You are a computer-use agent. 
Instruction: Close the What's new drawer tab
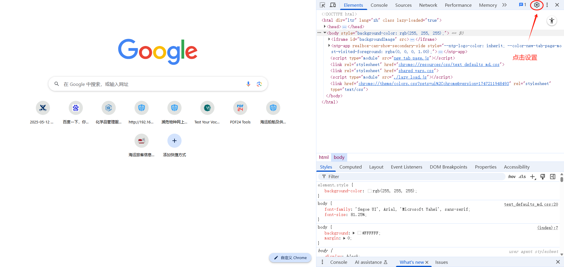(x=427, y=262)
